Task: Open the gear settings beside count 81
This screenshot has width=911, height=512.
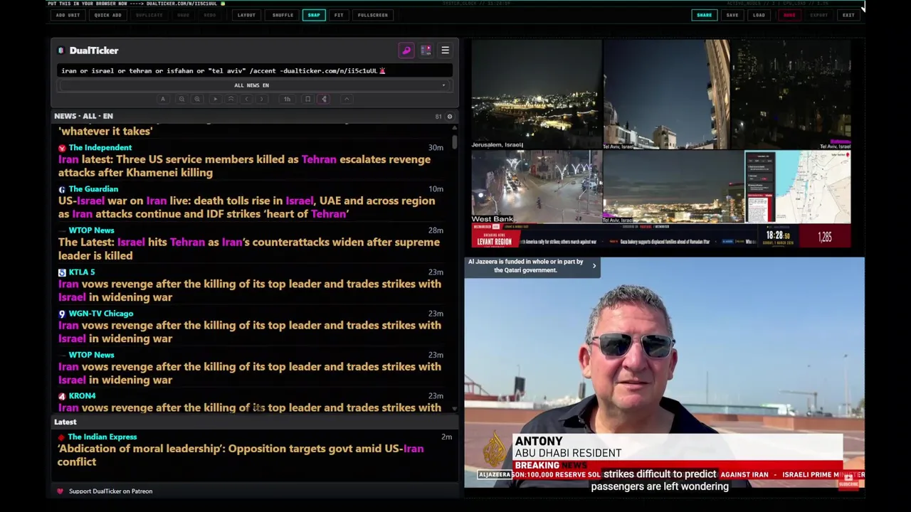Action: [449, 116]
